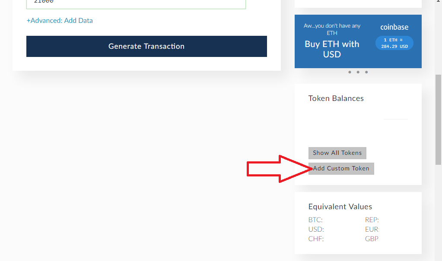This screenshot has height=261, width=442.
Task: Click the BTC equivalent value label
Action: point(315,220)
